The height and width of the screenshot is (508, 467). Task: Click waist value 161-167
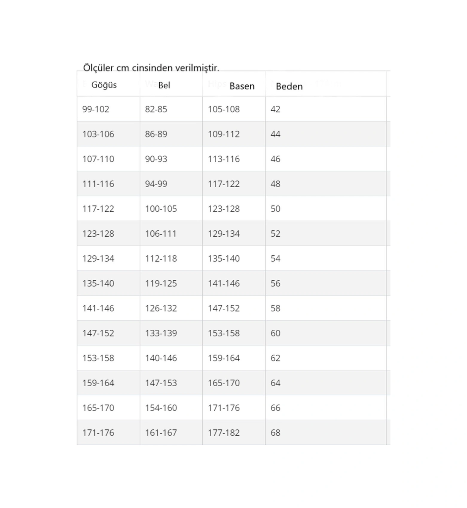161,432
